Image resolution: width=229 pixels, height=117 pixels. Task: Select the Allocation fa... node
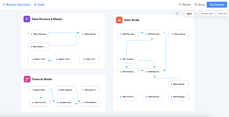pyautogui.click(x=90, y=90)
